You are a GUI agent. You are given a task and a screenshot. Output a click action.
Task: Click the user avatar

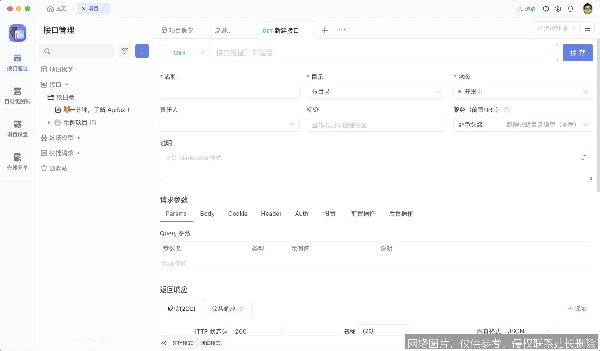(588, 9)
